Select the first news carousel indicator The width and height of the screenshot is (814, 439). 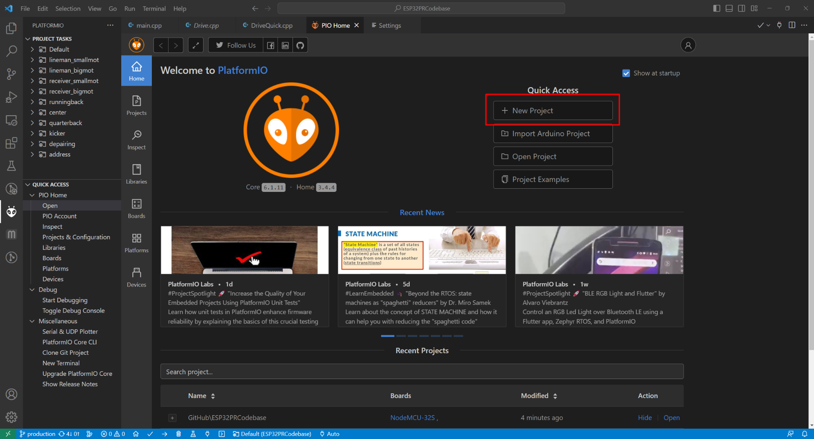pyautogui.click(x=388, y=336)
